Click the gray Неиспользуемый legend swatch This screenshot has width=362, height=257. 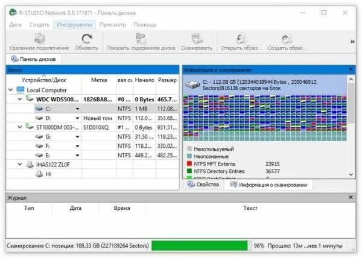pos(189,148)
